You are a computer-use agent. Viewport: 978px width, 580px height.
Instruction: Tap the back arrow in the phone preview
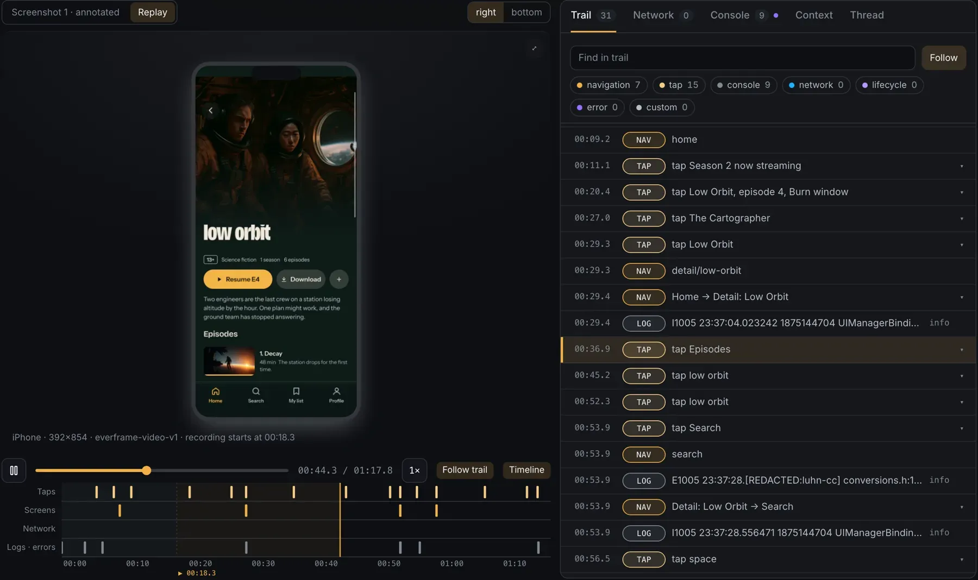[211, 110]
